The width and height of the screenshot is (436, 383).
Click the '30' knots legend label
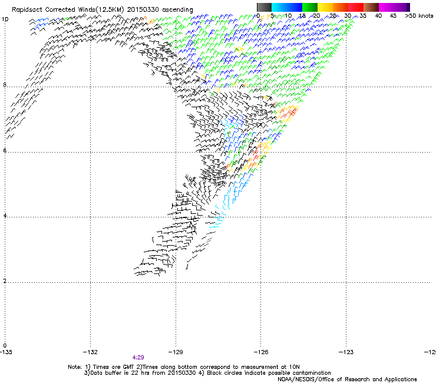[348, 16]
